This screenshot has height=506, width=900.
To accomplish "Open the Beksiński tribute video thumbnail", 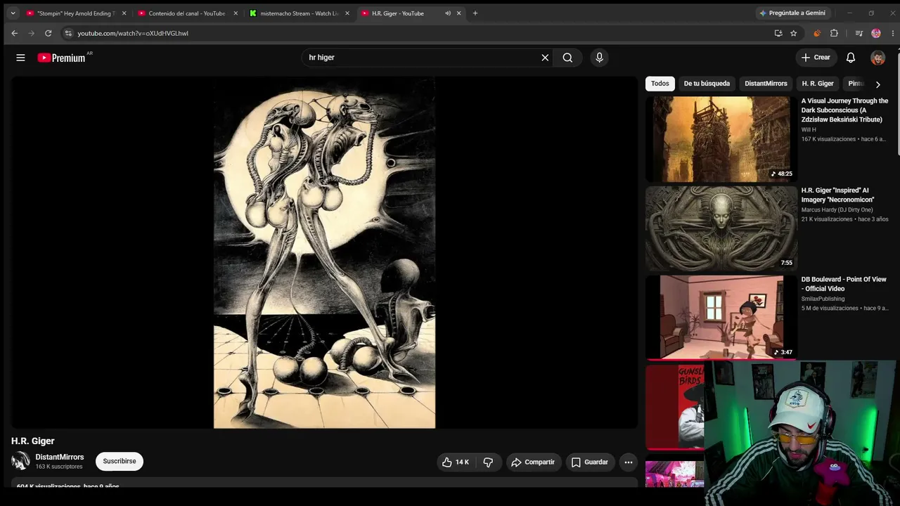I will coord(721,139).
